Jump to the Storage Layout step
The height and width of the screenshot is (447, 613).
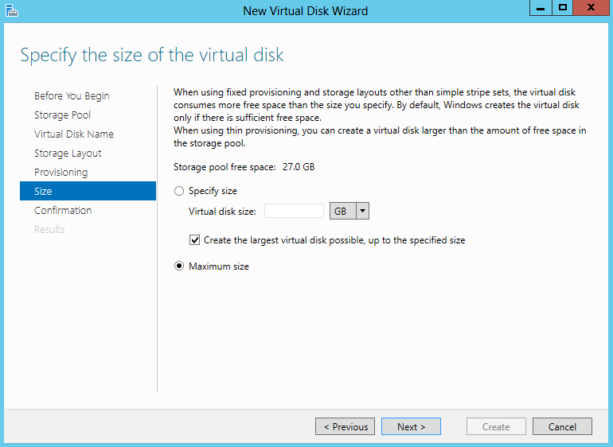pos(68,154)
